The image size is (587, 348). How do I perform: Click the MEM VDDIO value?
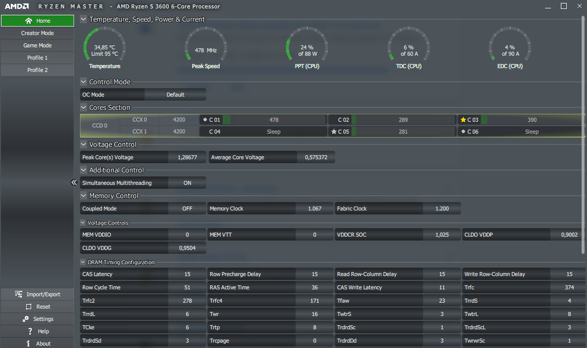click(x=187, y=235)
